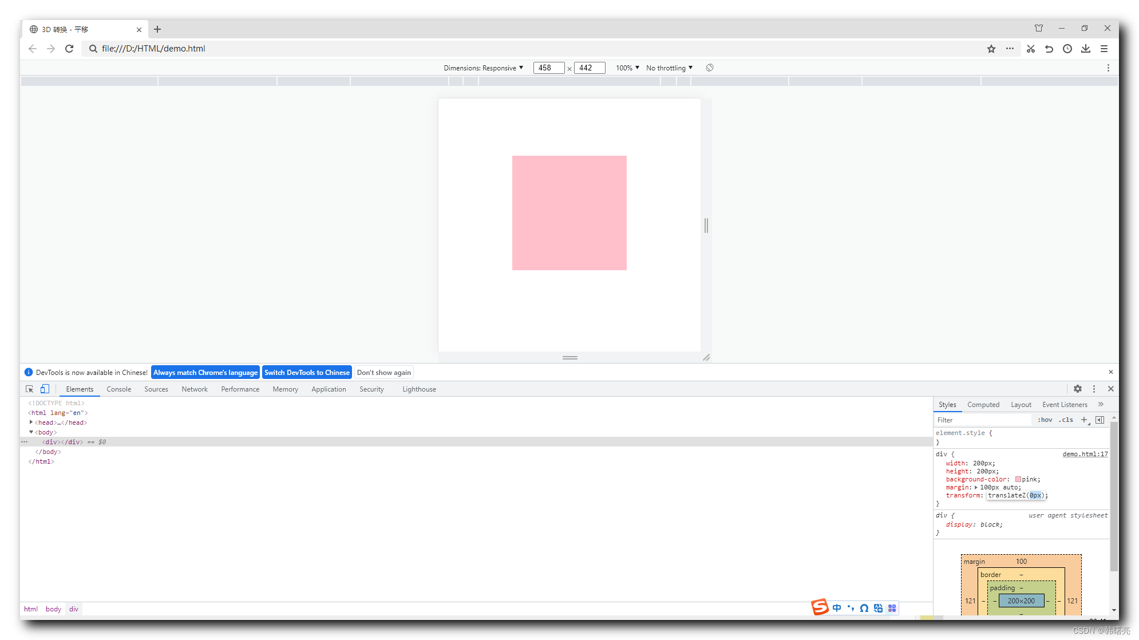Click the Console panel tab
Image resolution: width=1139 pixels, height=640 pixels.
point(119,389)
